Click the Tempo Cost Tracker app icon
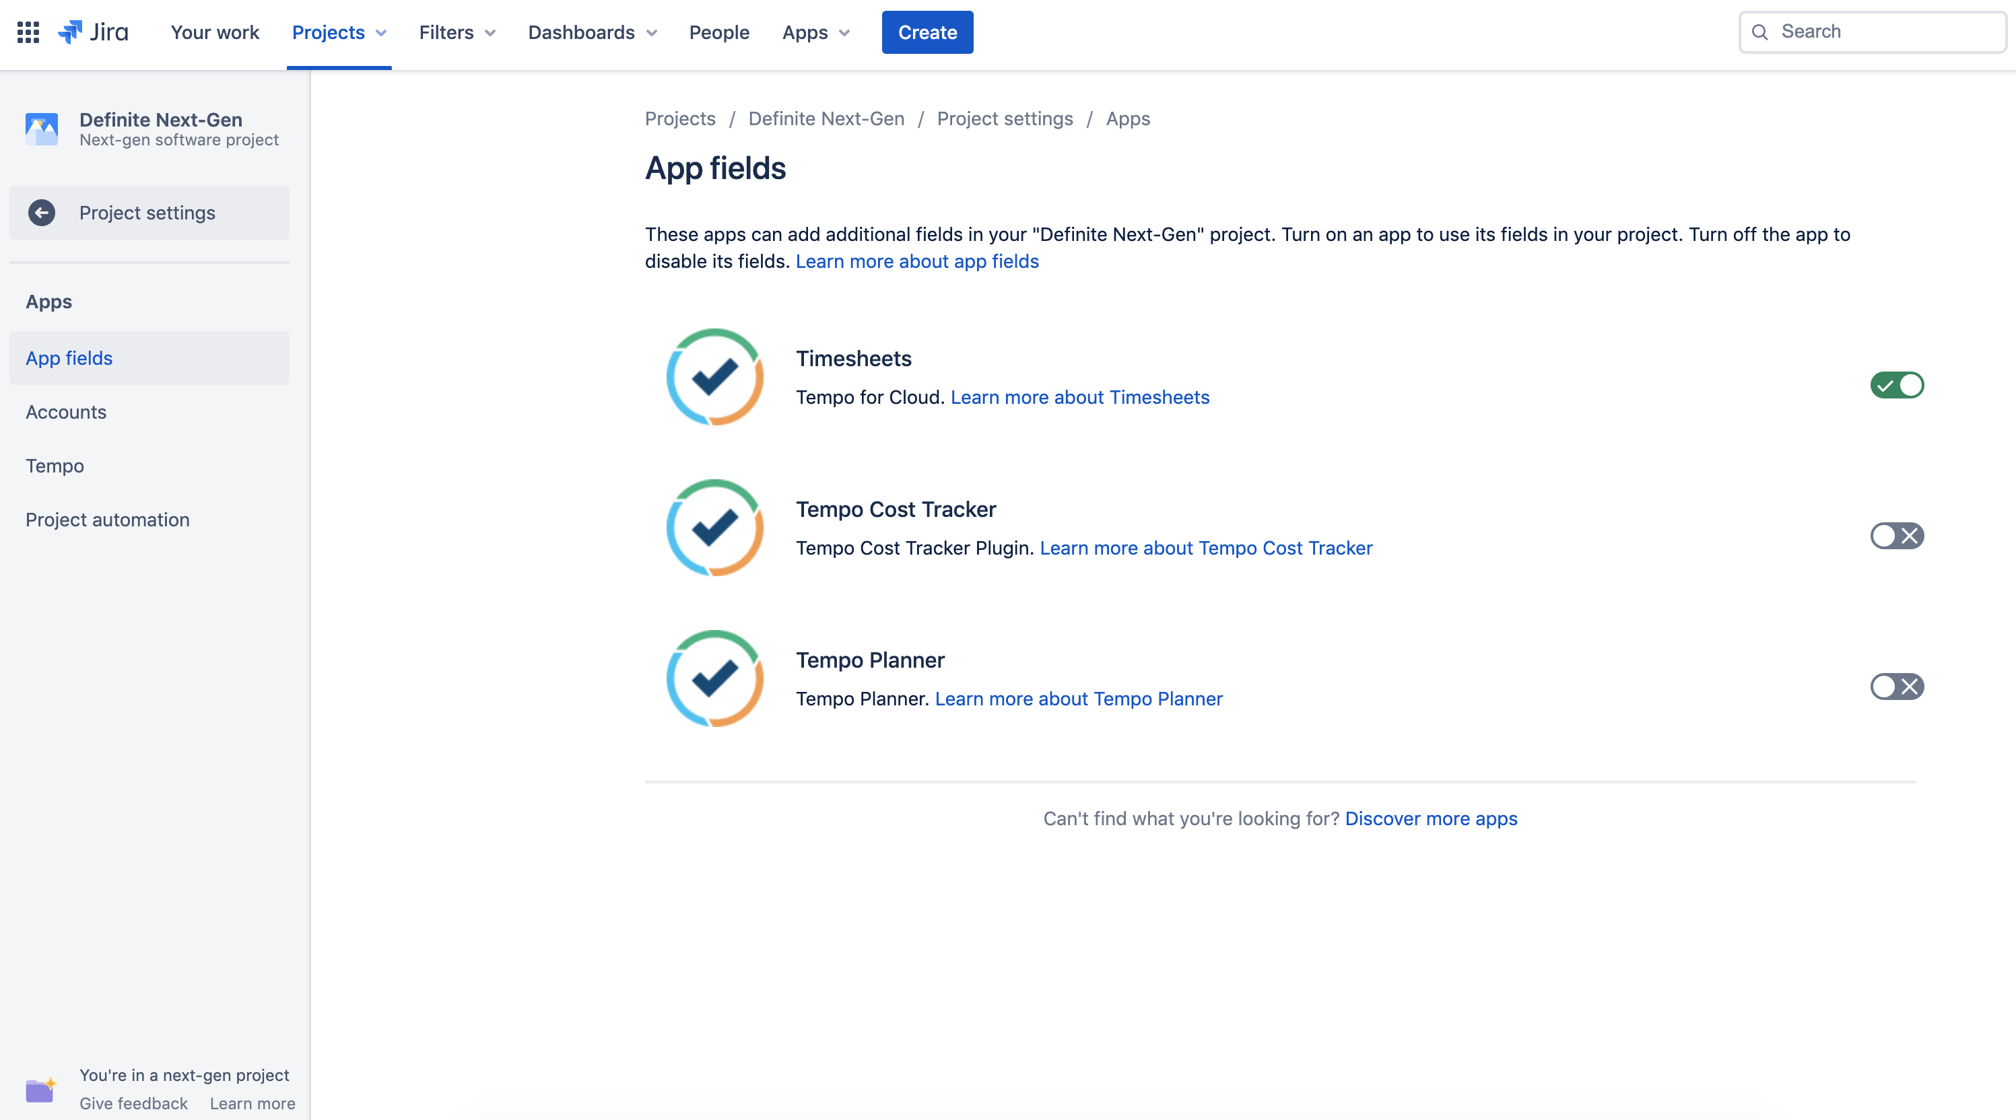Image resolution: width=2016 pixels, height=1120 pixels. [x=714, y=527]
